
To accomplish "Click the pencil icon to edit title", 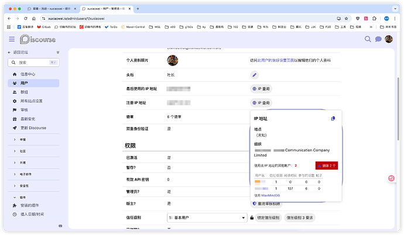I will pos(254,75).
